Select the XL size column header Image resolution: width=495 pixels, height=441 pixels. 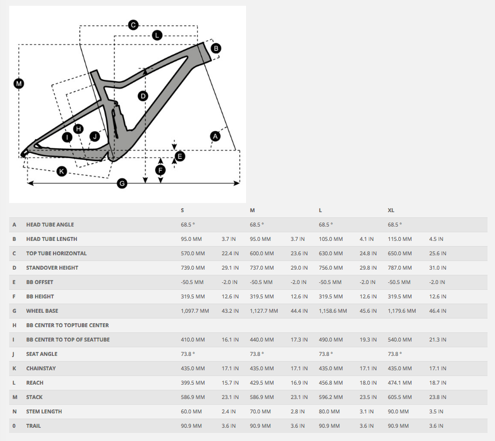pos(391,210)
